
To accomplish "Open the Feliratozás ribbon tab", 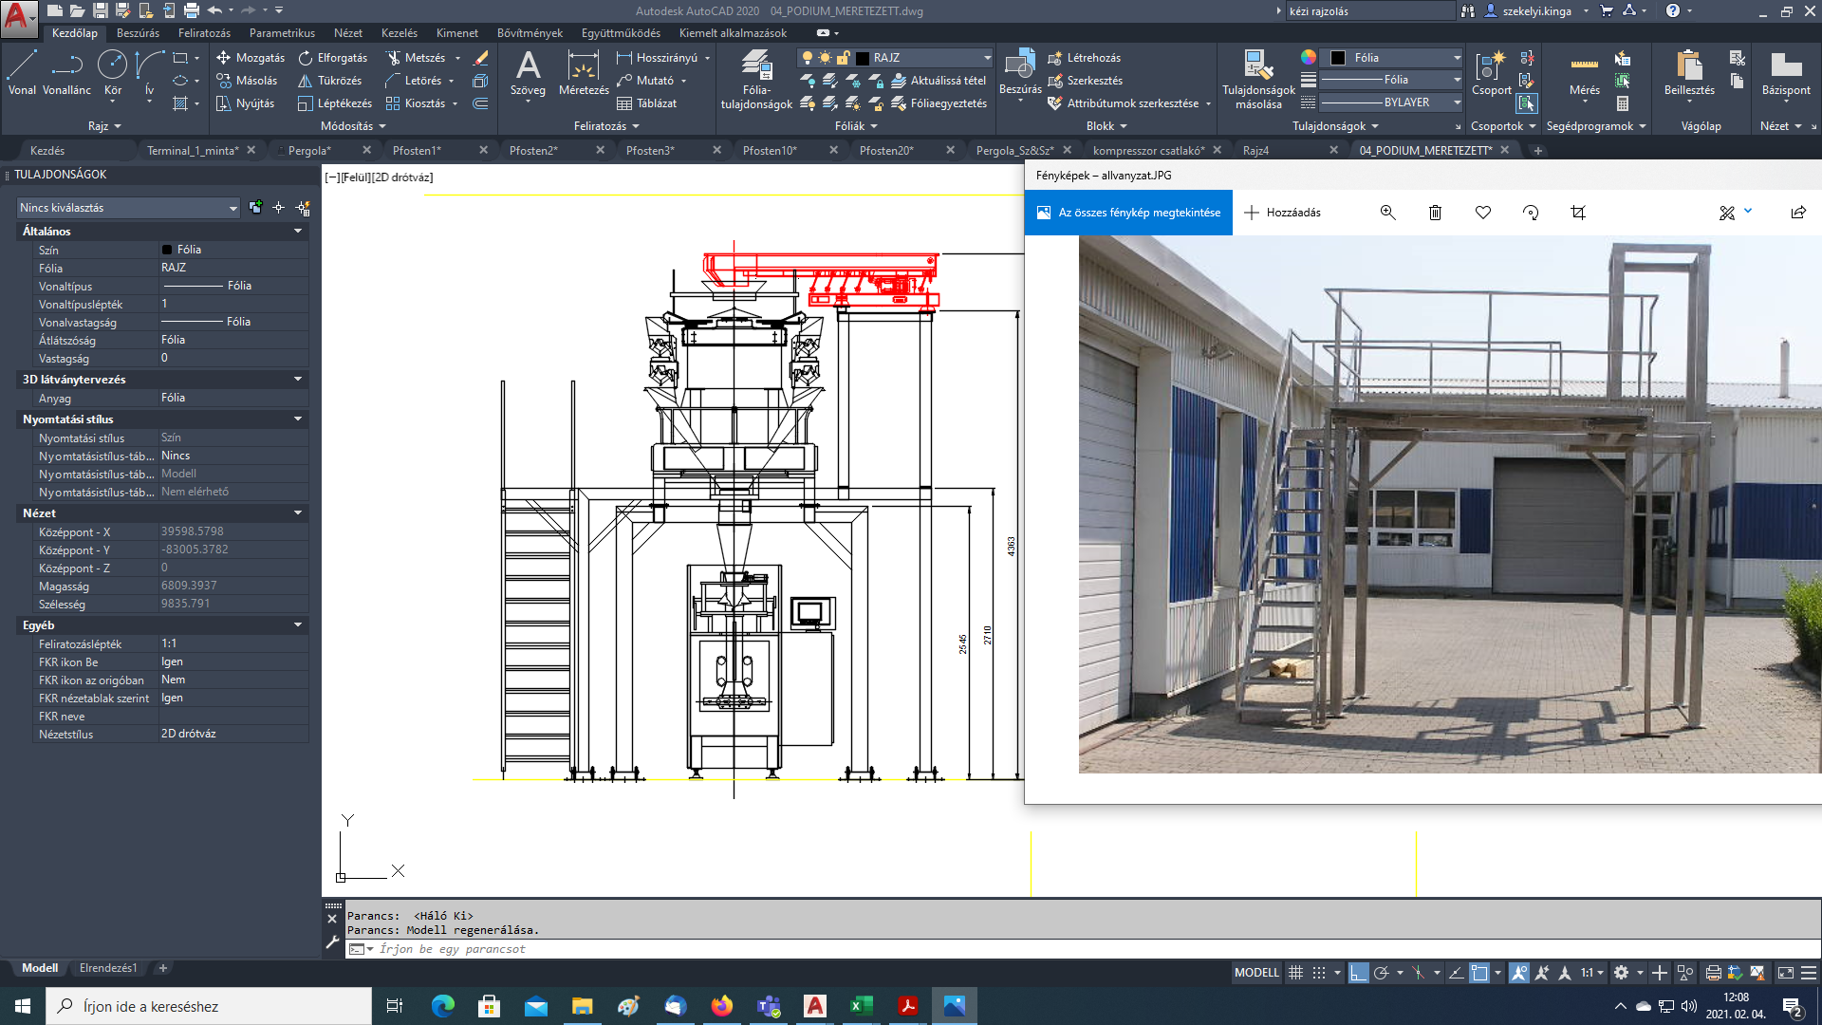I will 204,33.
